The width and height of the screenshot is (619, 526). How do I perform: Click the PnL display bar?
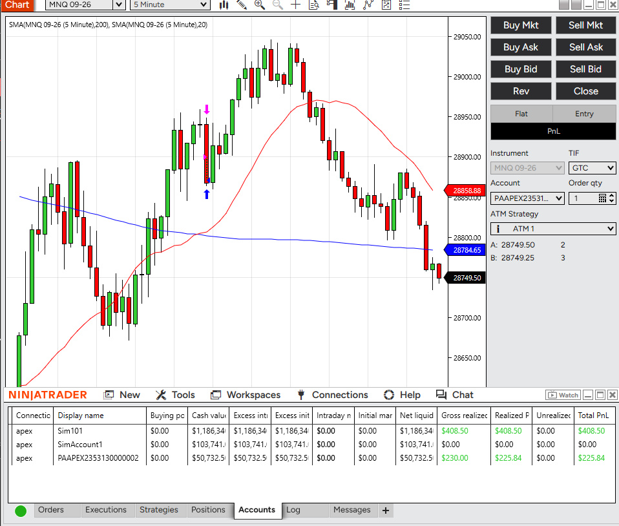coord(553,131)
